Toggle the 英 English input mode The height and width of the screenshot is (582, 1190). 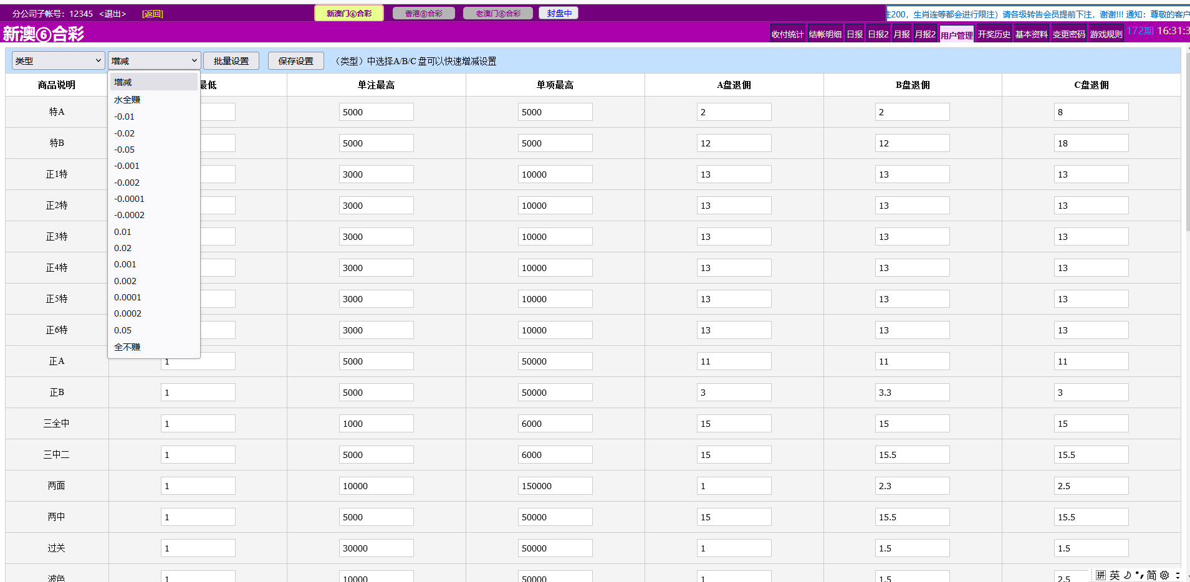1115,575
